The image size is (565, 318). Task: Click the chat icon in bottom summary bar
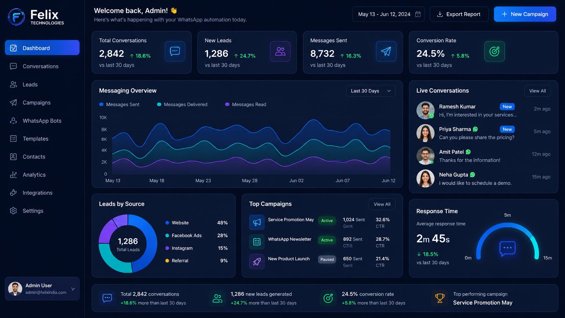click(107, 298)
